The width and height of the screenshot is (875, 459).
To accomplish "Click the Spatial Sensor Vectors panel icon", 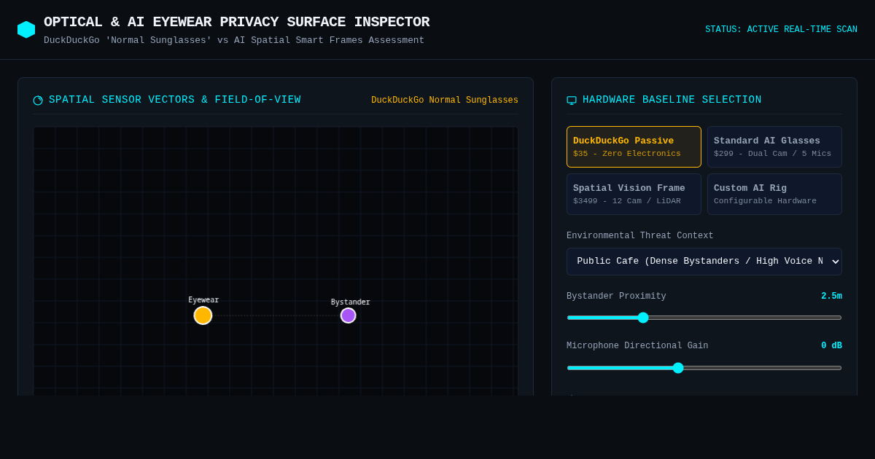I will tap(38, 101).
